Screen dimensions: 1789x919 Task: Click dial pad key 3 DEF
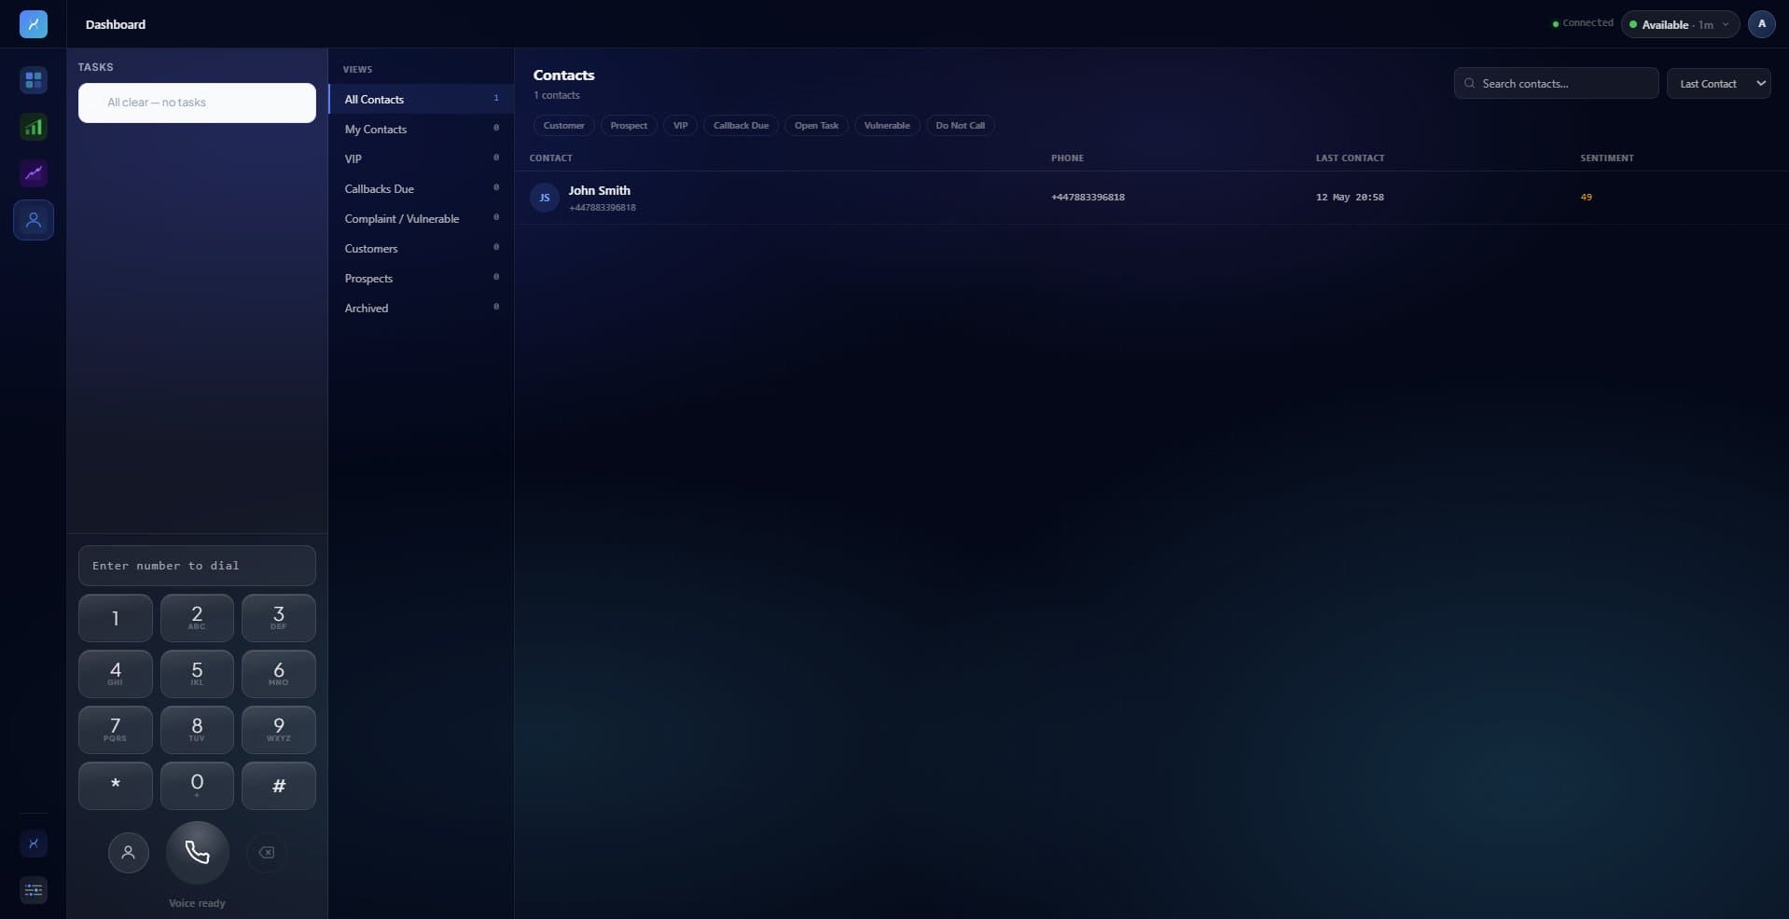coord(278,618)
